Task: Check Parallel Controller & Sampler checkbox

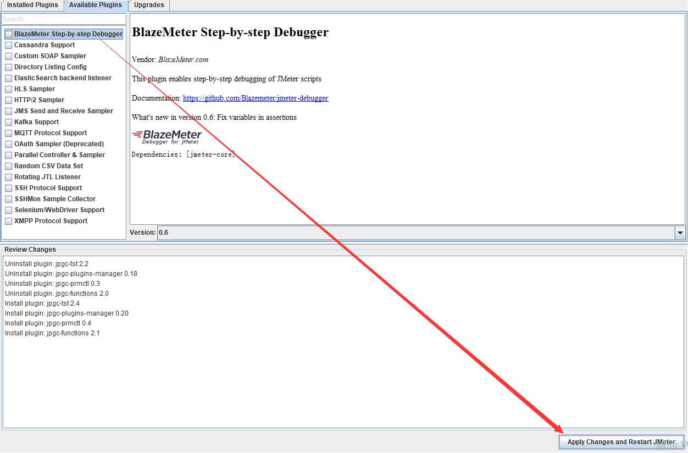Action: [x=9, y=155]
